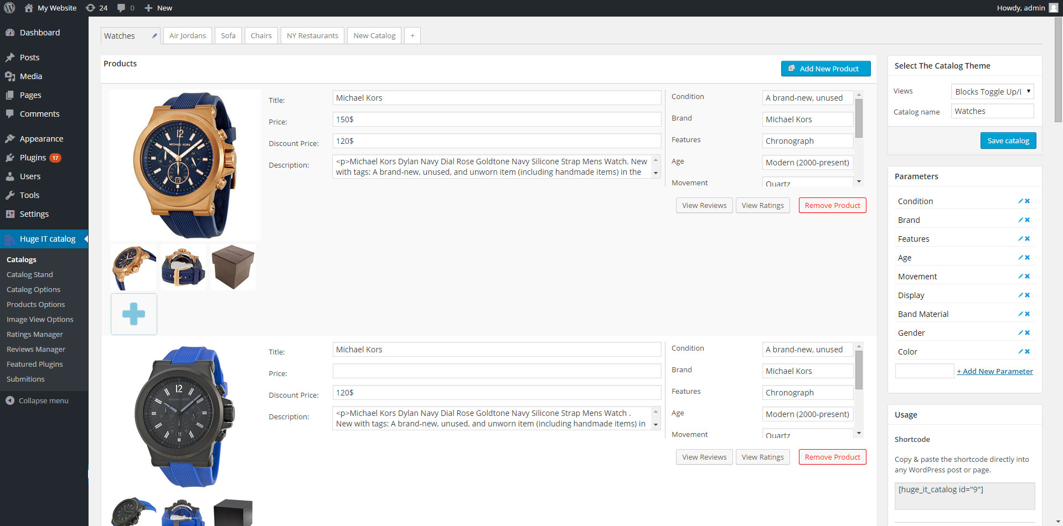Image resolution: width=1063 pixels, height=526 pixels.
Task: Delete the Brand parameter
Action: point(1027,220)
